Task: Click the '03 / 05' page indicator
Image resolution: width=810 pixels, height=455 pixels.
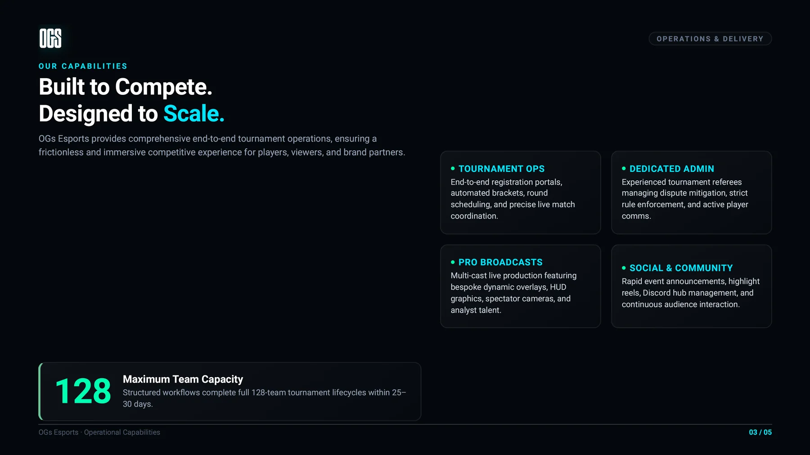Action: pyautogui.click(x=760, y=432)
